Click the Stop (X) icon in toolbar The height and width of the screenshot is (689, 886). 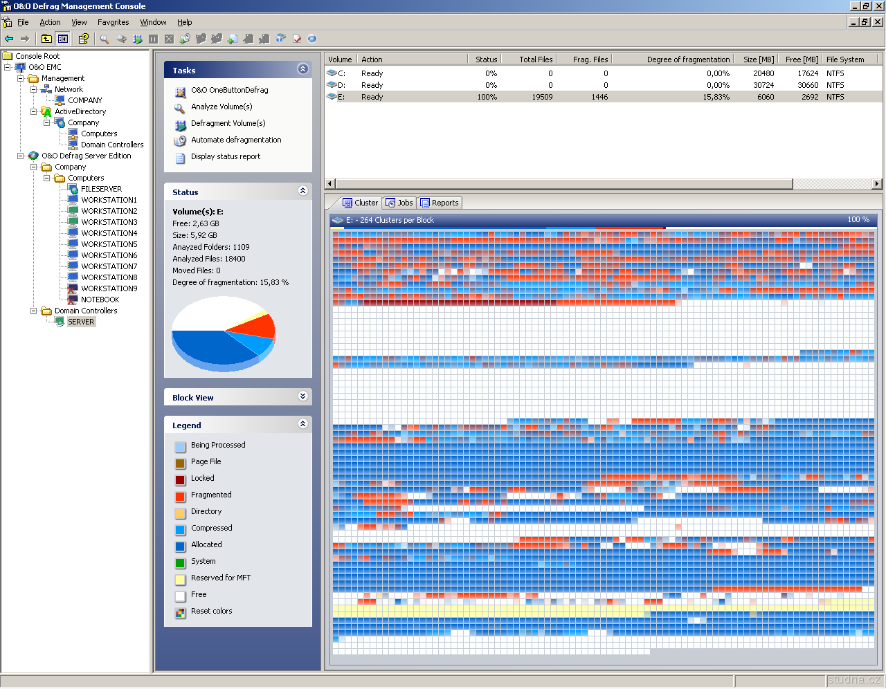(x=169, y=39)
